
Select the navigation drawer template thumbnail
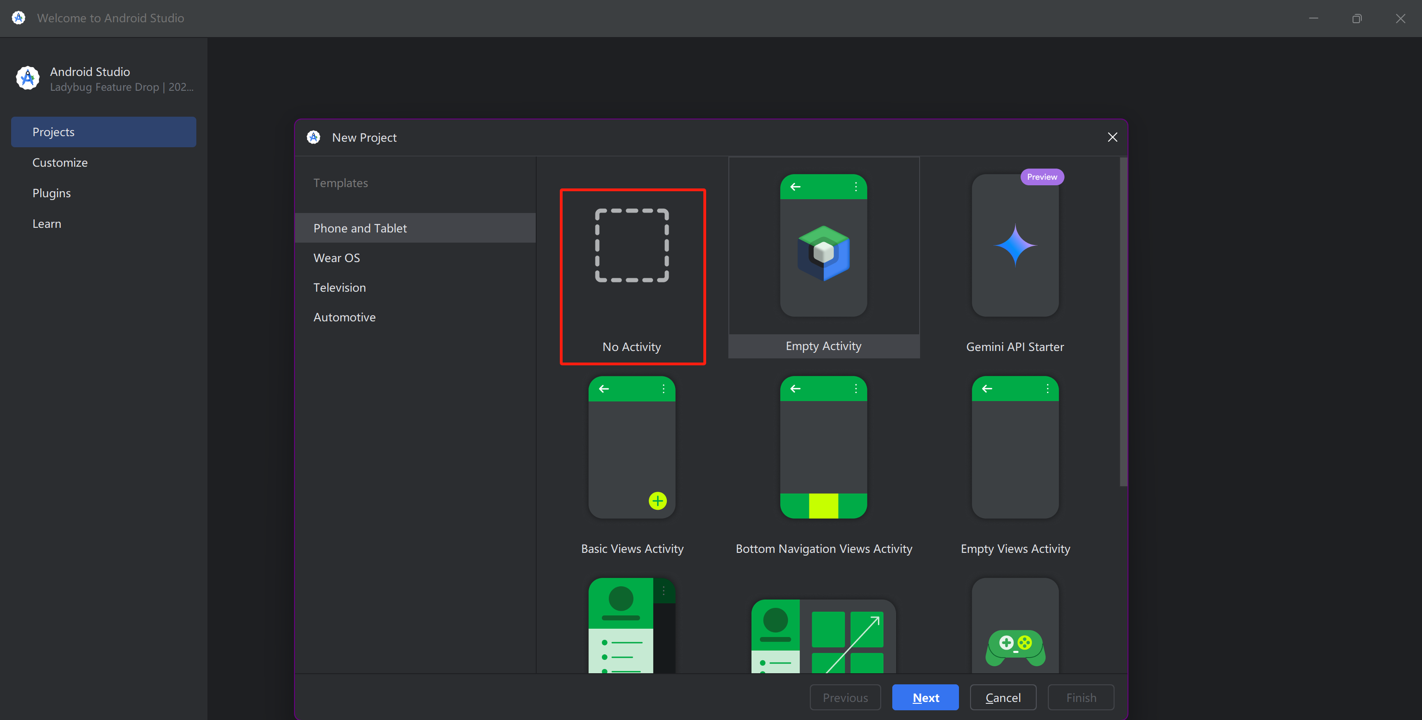[632, 626]
